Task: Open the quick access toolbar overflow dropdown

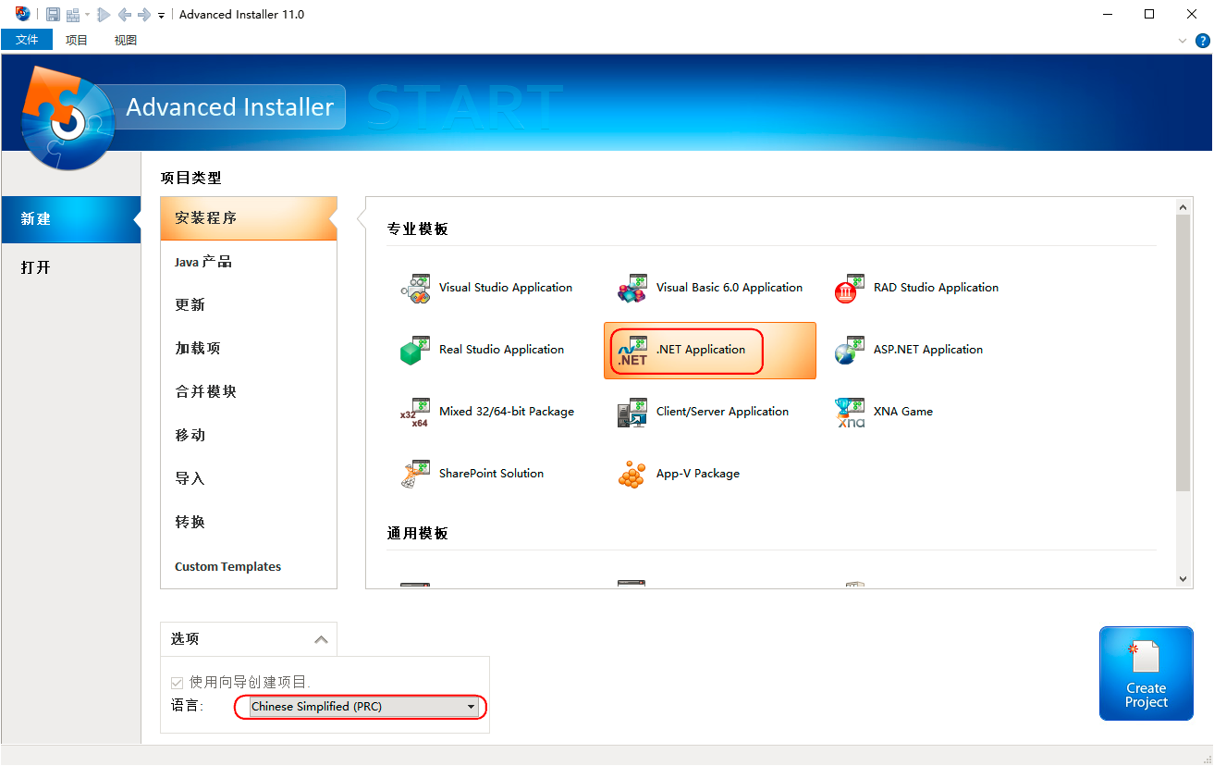Action: pyautogui.click(x=161, y=14)
